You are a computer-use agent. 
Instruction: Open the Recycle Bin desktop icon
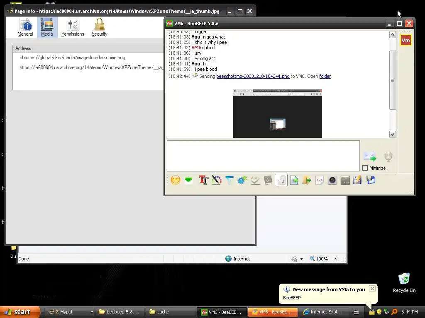(x=404, y=282)
